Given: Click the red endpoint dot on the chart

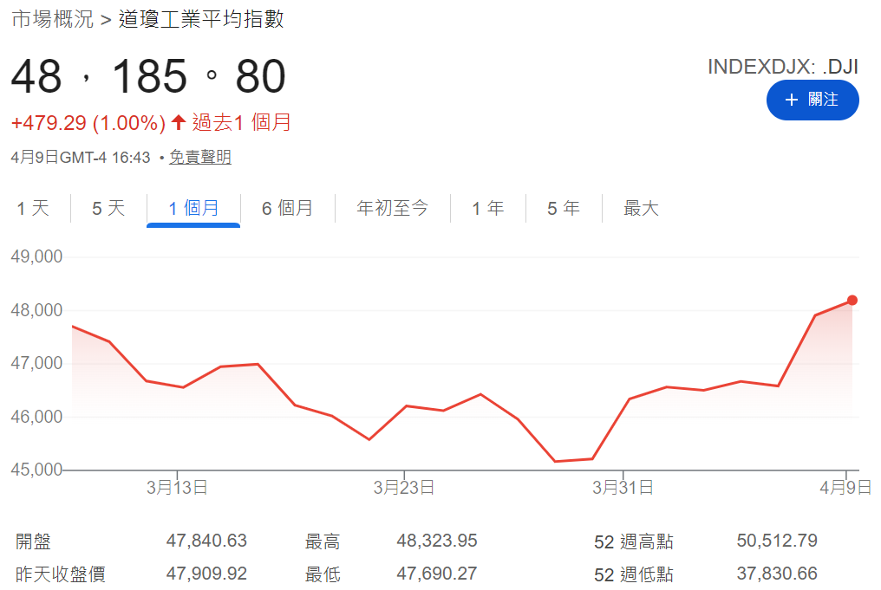Looking at the screenshot, I should (852, 301).
